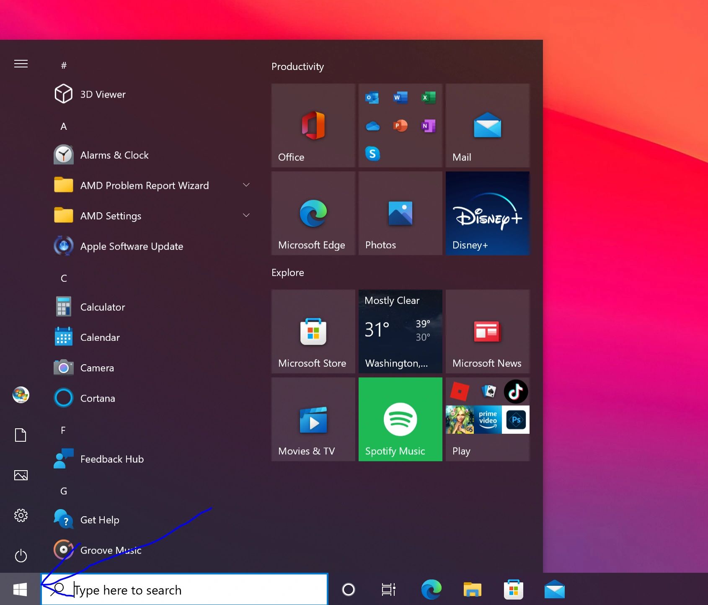Open Calculator from the app list
This screenshot has width=708, height=605.
(x=103, y=307)
